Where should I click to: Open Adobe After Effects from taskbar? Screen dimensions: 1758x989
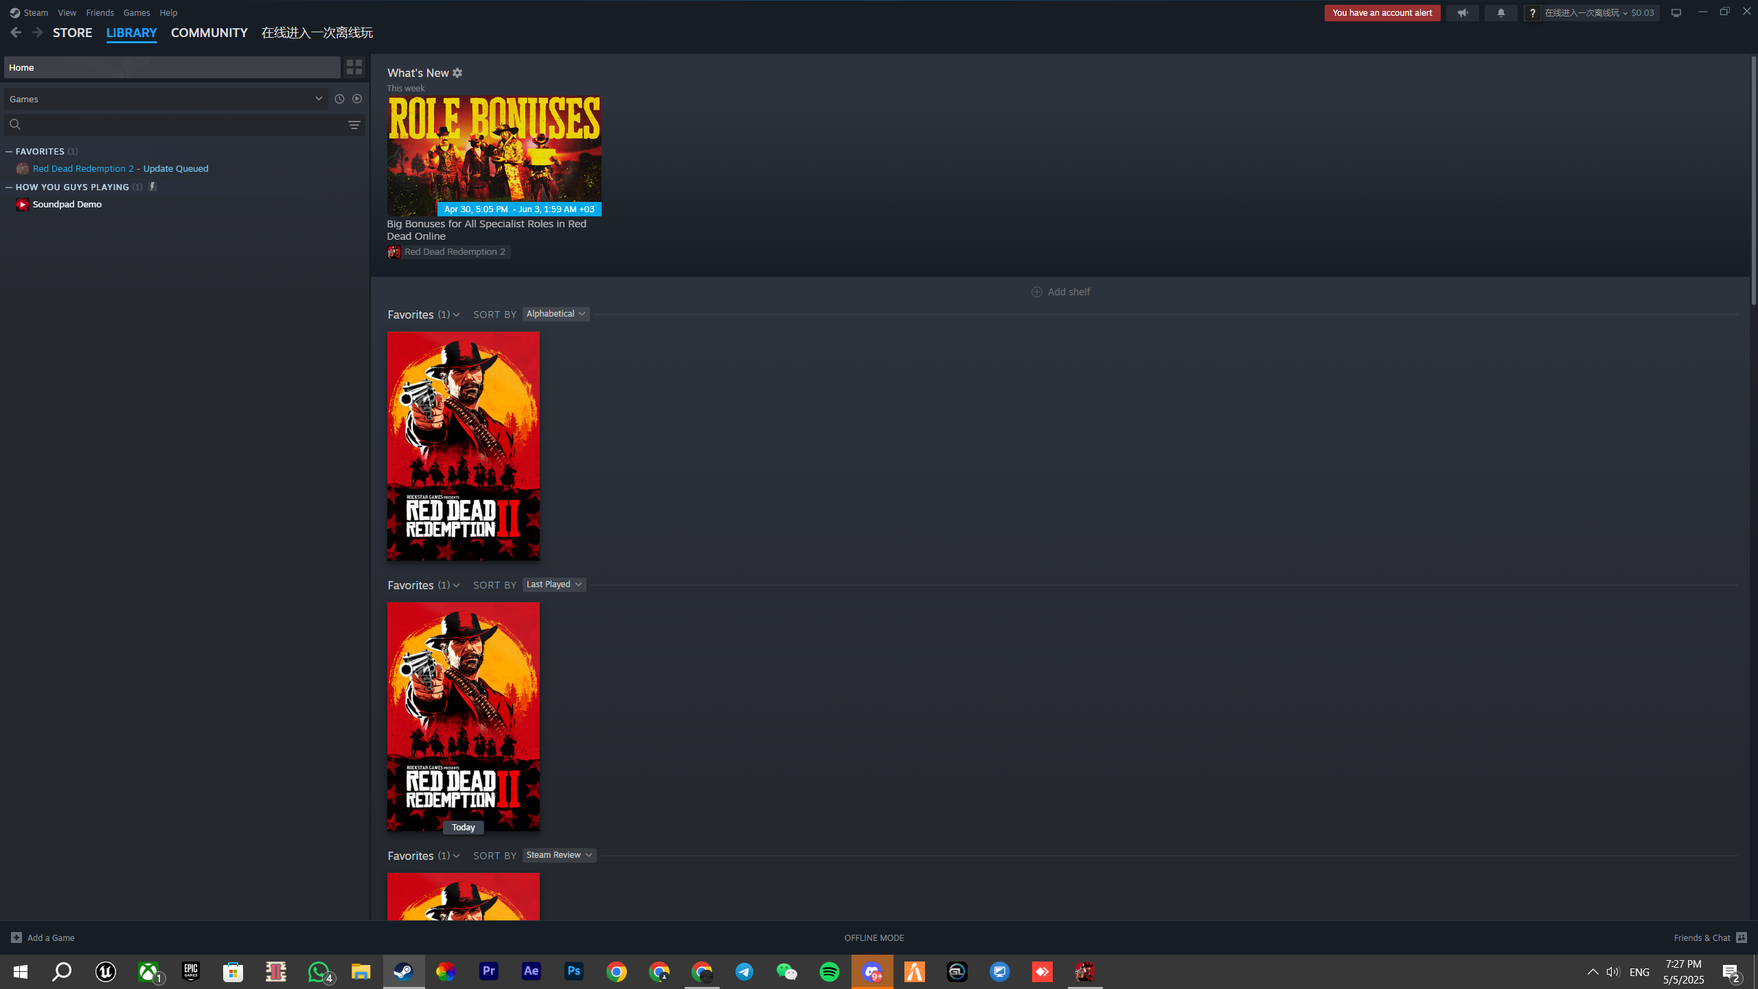(532, 972)
